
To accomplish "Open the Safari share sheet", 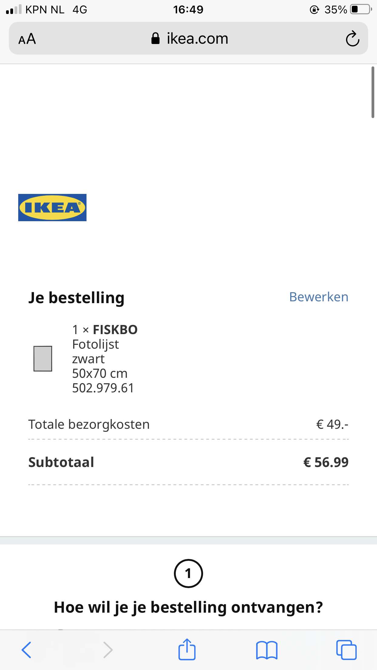I will point(187,649).
